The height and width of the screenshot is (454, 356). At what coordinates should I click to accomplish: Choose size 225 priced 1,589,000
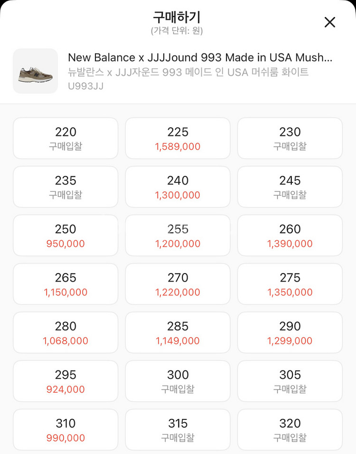178,138
